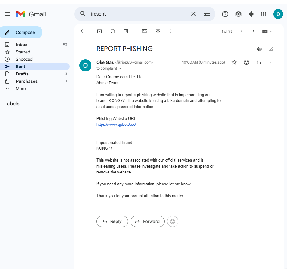The height and width of the screenshot is (269, 287).
Task: Open the Google apps grid
Action: coord(264,14)
